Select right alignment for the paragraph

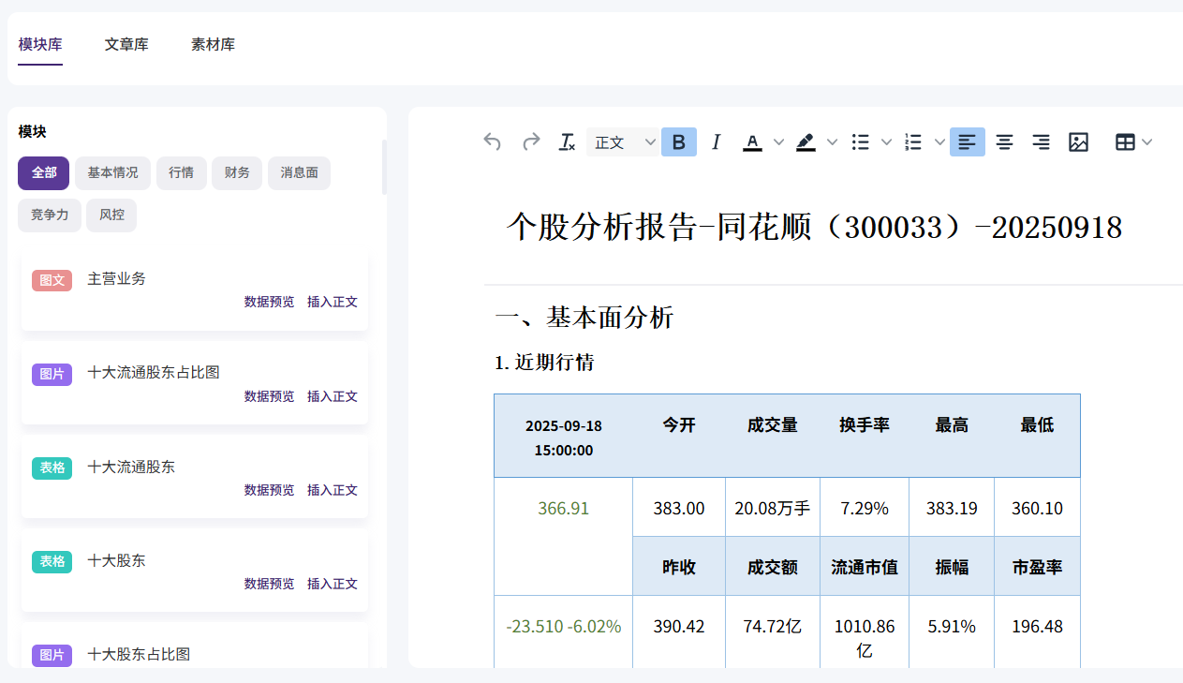[x=1041, y=141]
